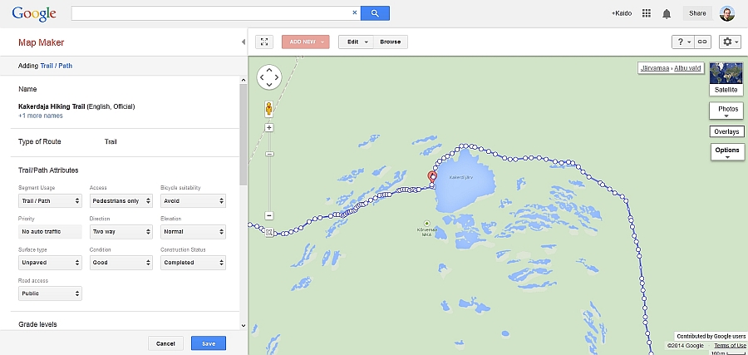748x355 pixels.
Task: Collapse the Map Maker side panel arrow
Action: pyautogui.click(x=244, y=42)
